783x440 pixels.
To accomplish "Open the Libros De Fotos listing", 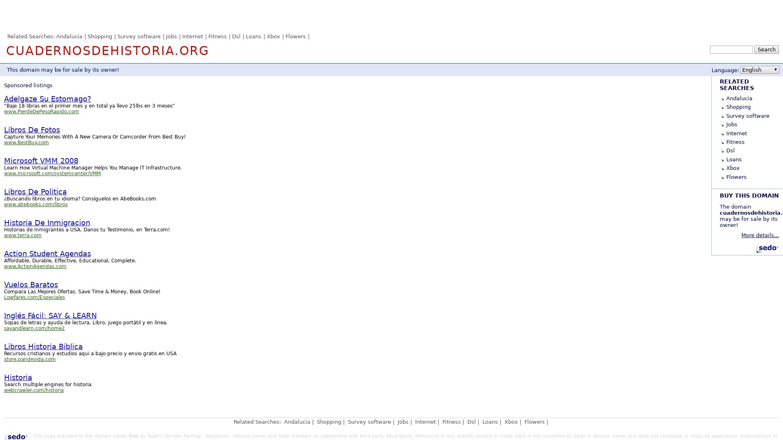I will pyautogui.click(x=32, y=130).
